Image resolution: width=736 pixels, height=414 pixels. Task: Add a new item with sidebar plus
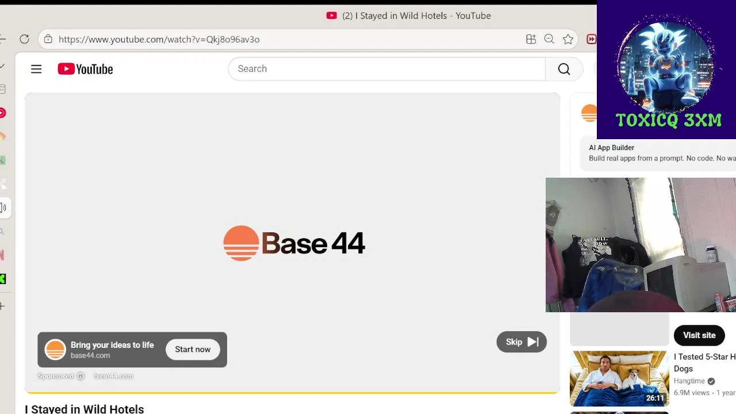pyautogui.click(x=2, y=306)
